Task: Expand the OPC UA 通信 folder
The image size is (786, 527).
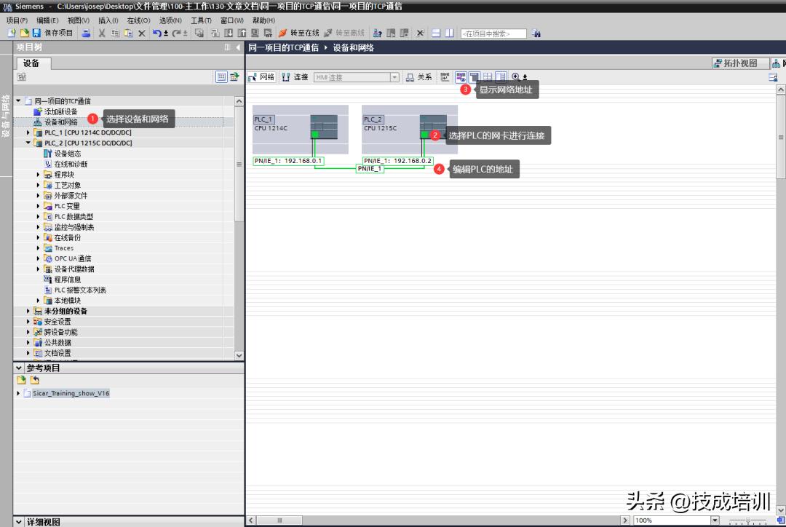Action: [x=39, y=258]
